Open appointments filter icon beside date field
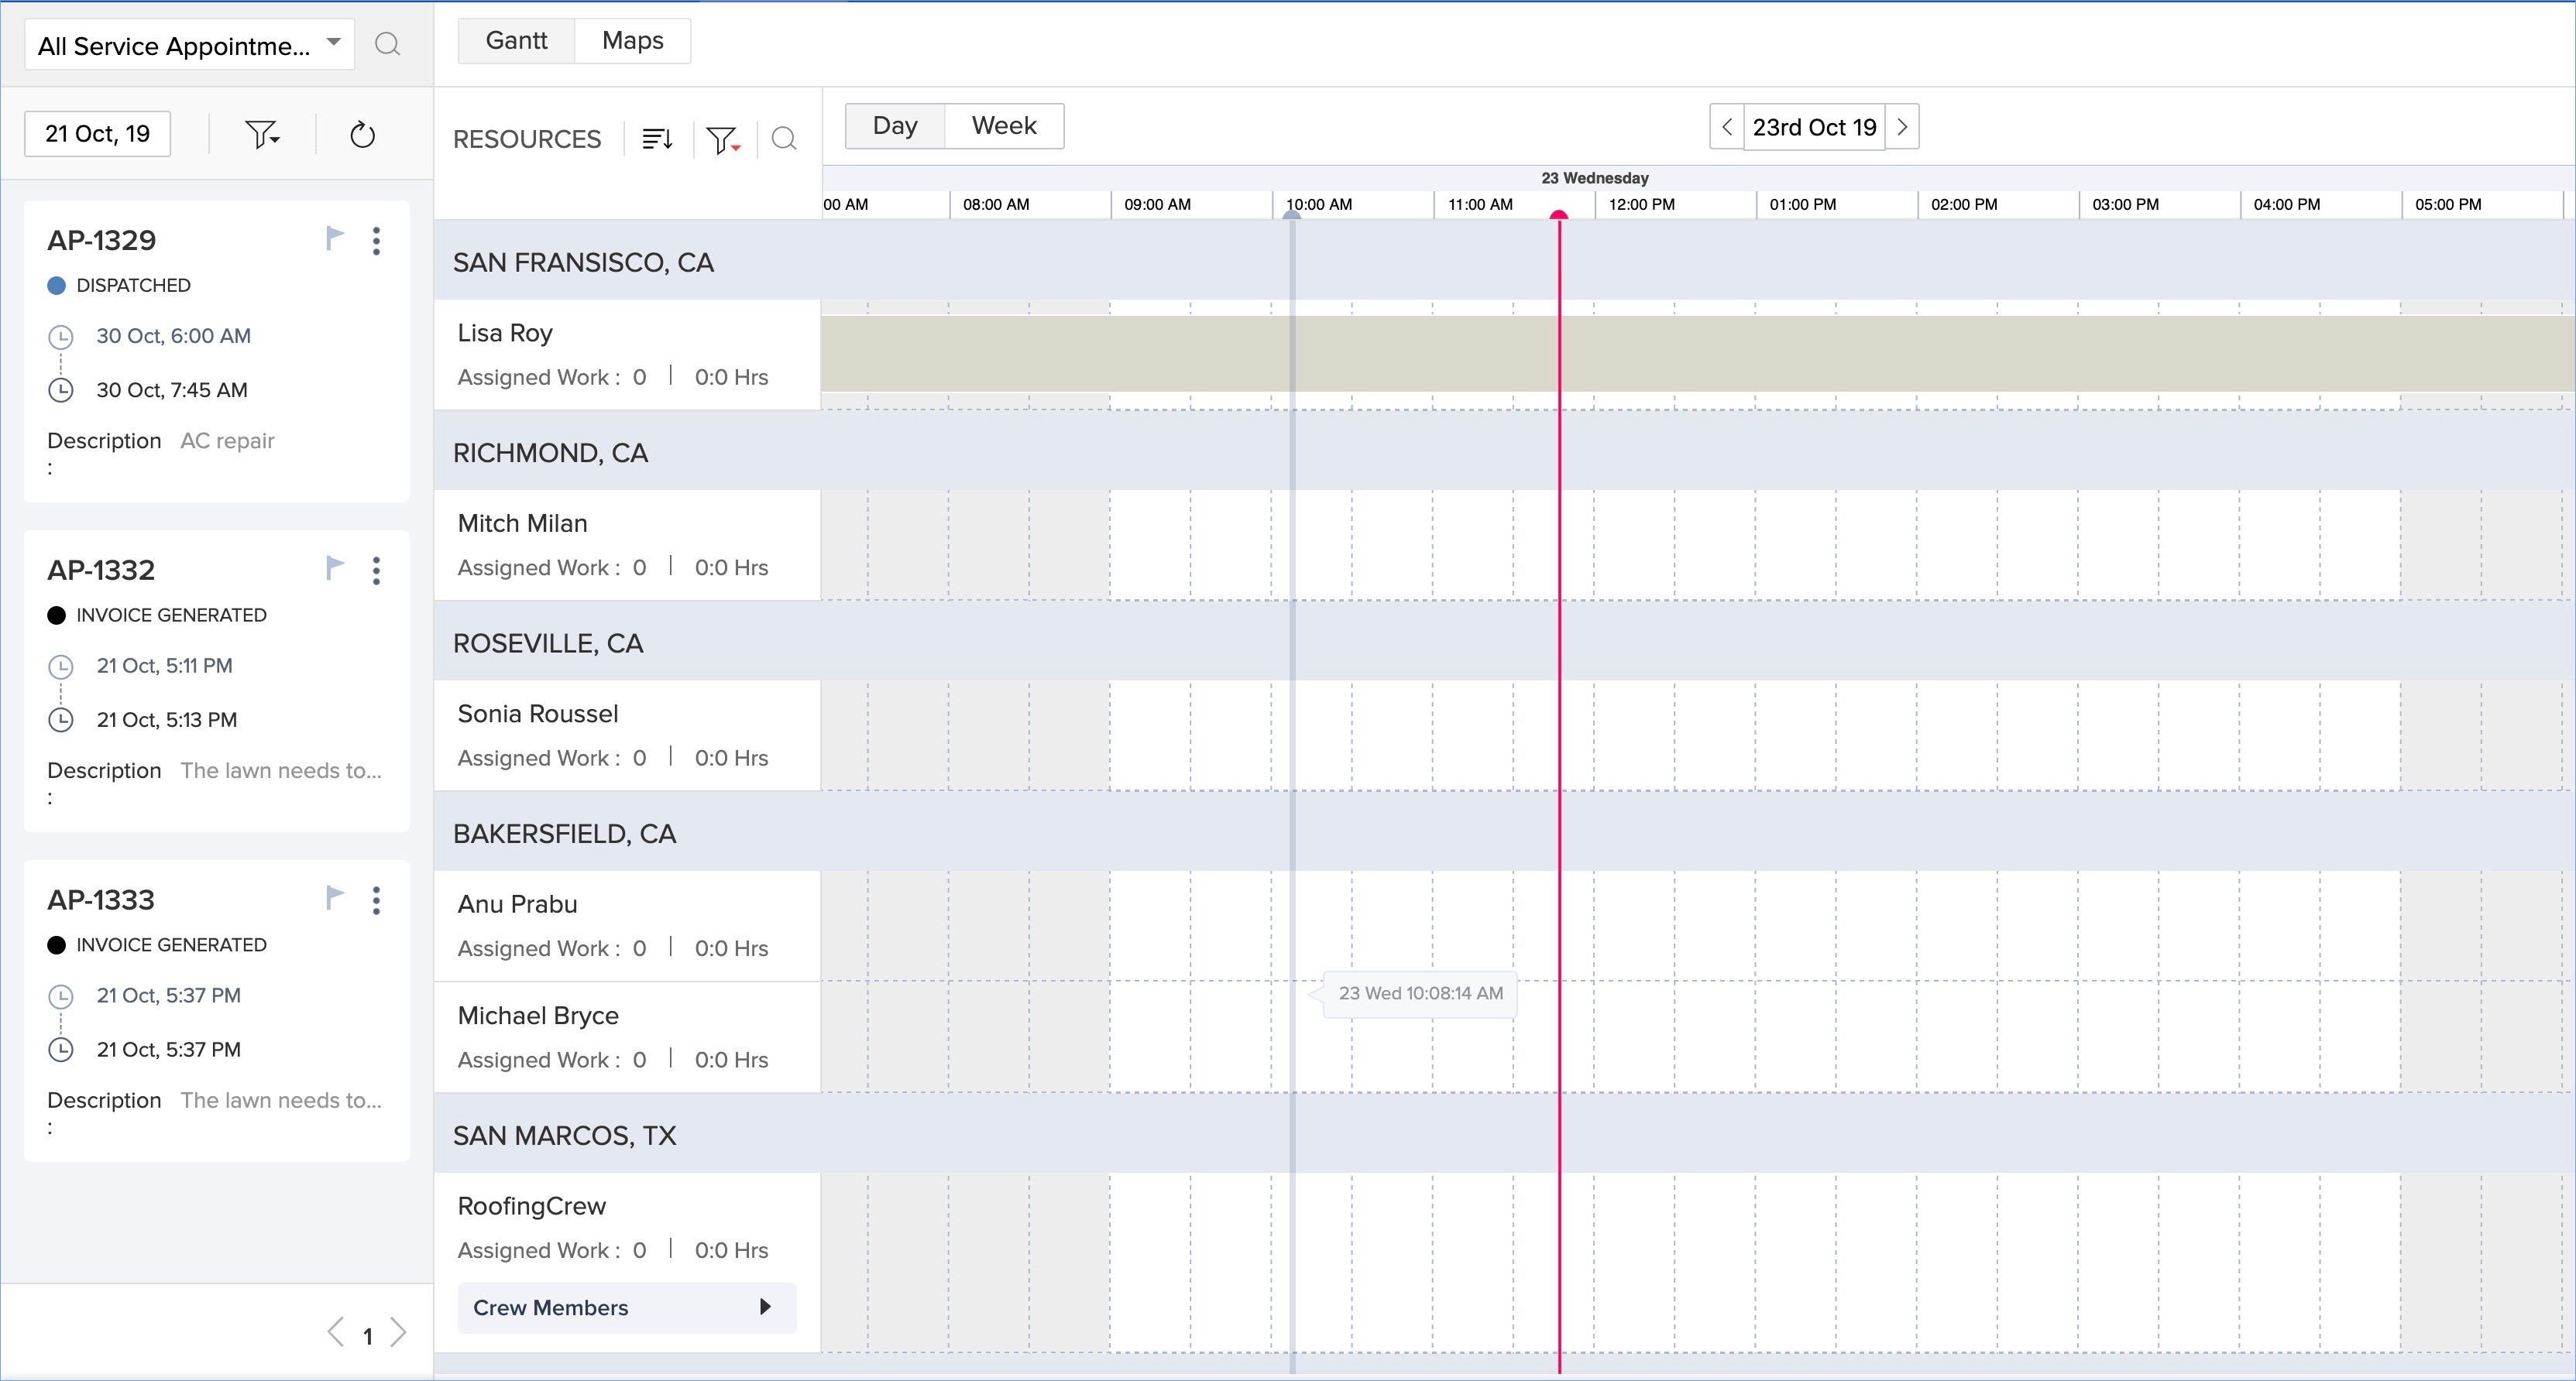The image size is (2576, 1381). point(262,135)
